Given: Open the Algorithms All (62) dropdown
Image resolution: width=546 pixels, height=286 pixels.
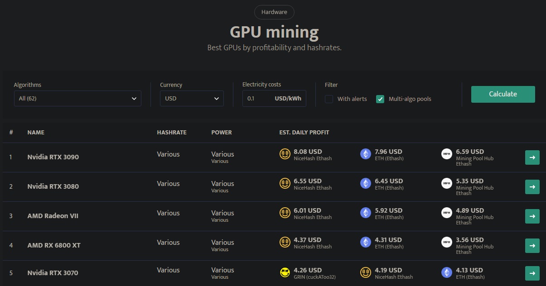Looking at the screenshot, I should tap(77, 98).
